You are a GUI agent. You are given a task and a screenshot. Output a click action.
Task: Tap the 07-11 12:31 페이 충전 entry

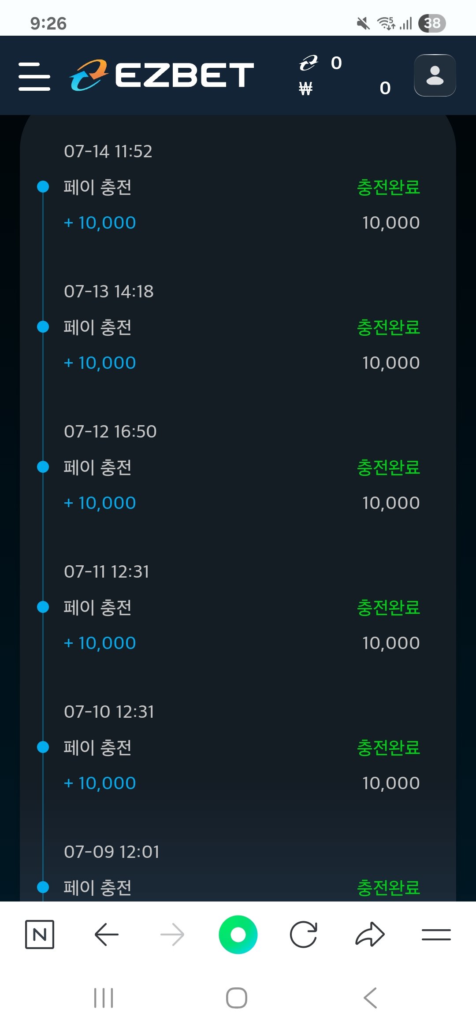(98, 608)
